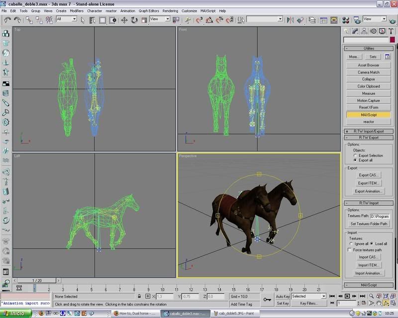Viewport: 398px width, 318px height.
Task: Select the Export all radio button
Action: pyautogui.click(x=355, y=160)
